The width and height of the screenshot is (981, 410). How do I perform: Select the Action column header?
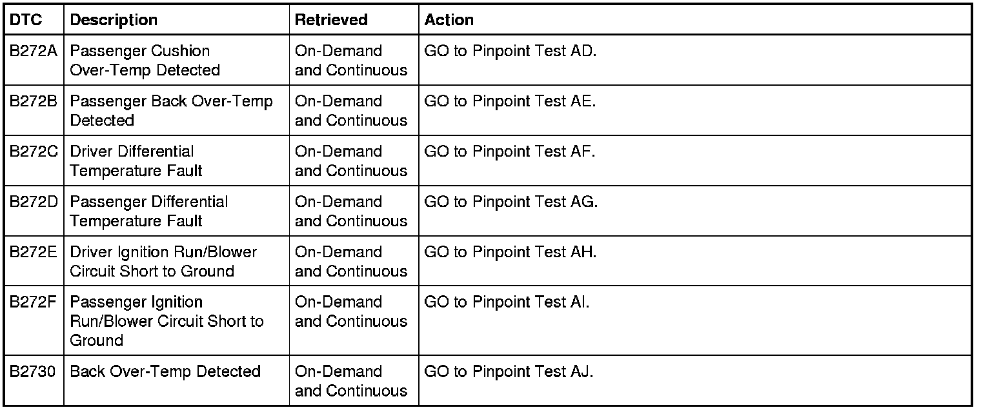coord(449,20)
